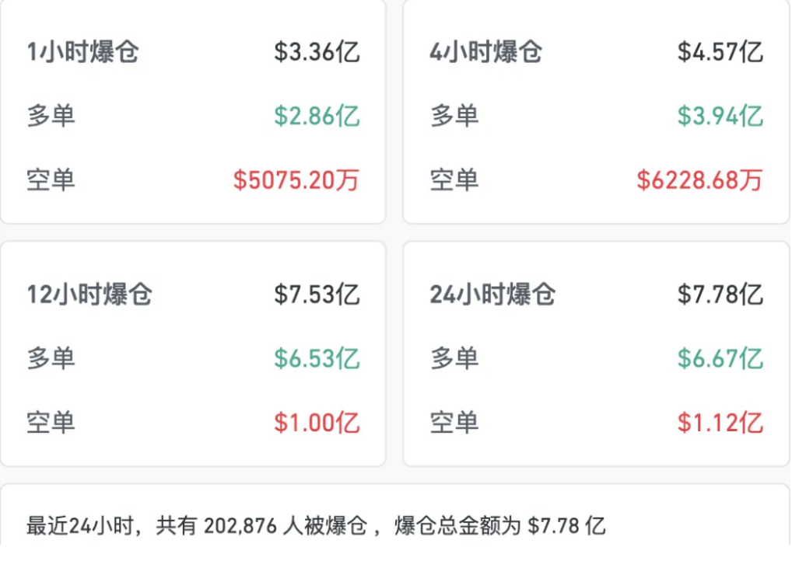Click the 多单 label in 1小时爆仓 card
The height and width of the screenshot is (561, 792).
[x=51, y=117]
